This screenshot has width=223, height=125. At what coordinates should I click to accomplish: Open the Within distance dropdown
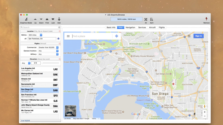point(35,35)
